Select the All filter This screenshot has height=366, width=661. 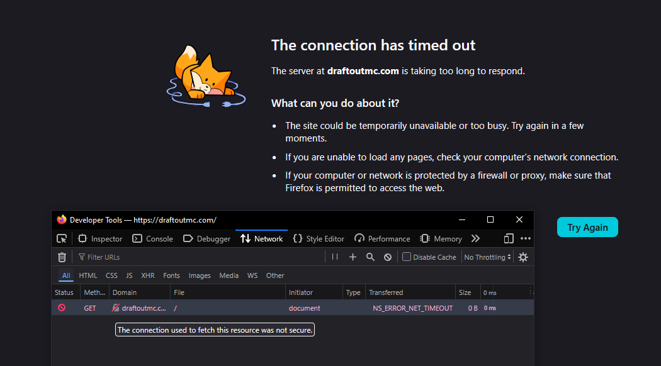coord(66,275)
